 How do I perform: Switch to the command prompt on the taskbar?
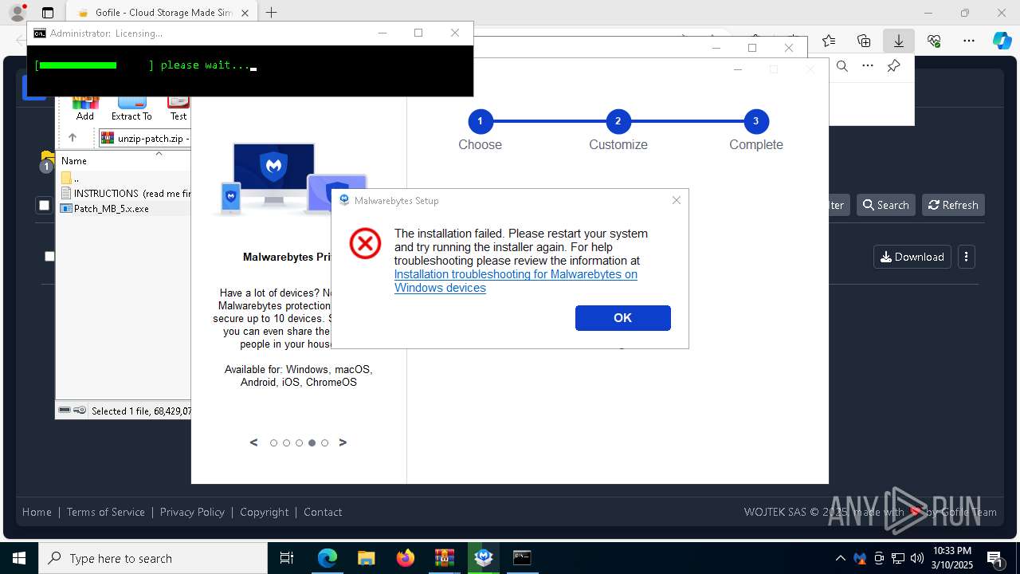[x=522, y=558]
